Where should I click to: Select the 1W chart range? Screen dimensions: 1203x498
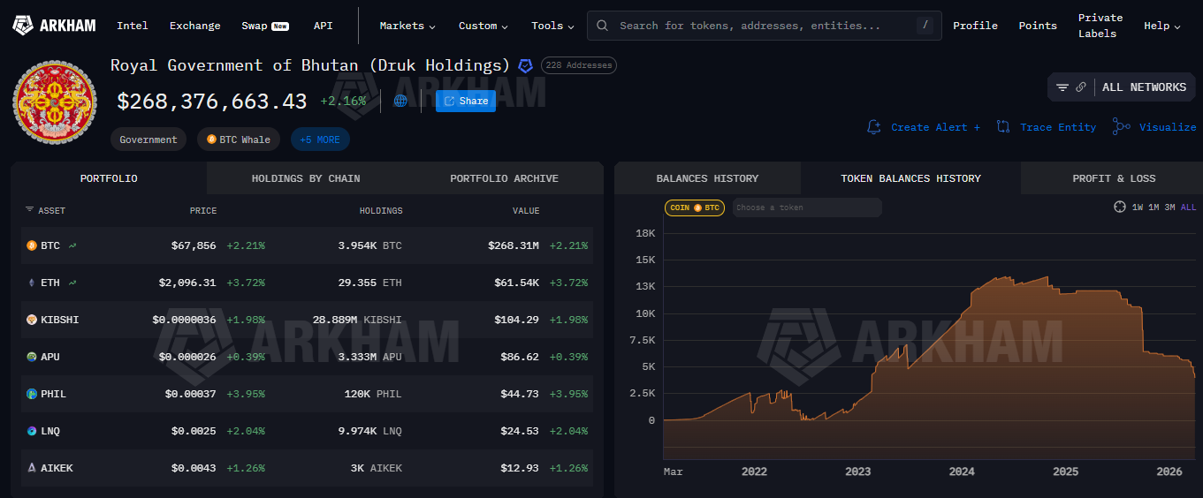point(1138,207)
